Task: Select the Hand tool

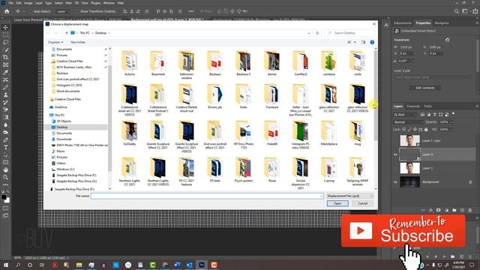Action: tap(5, 169)
